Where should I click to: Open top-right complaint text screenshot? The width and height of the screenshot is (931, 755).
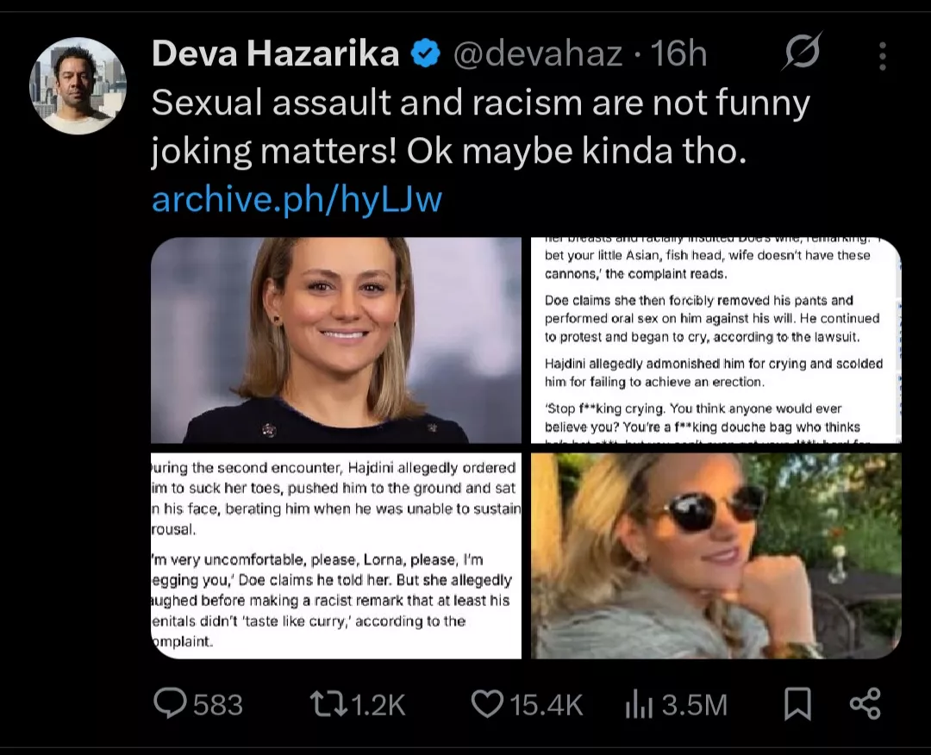tap(715, 340)
